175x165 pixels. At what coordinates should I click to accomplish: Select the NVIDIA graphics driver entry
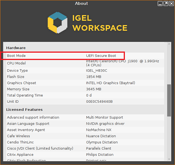[105, 124]
